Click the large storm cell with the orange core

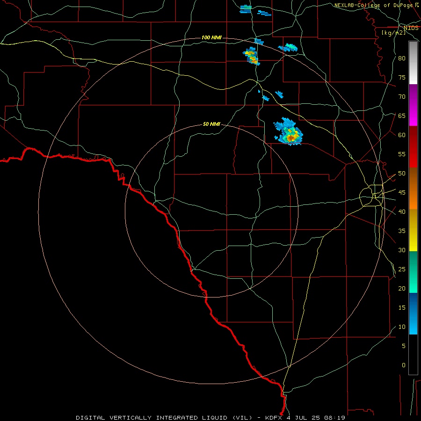pos(288,131)
